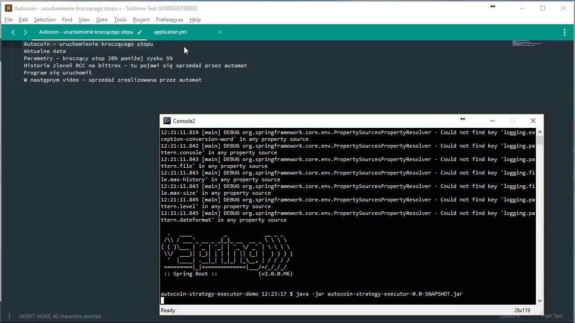Click the Console2 vertical scrollbar thumb
575x323 pixels.
(x=540, y=140)
